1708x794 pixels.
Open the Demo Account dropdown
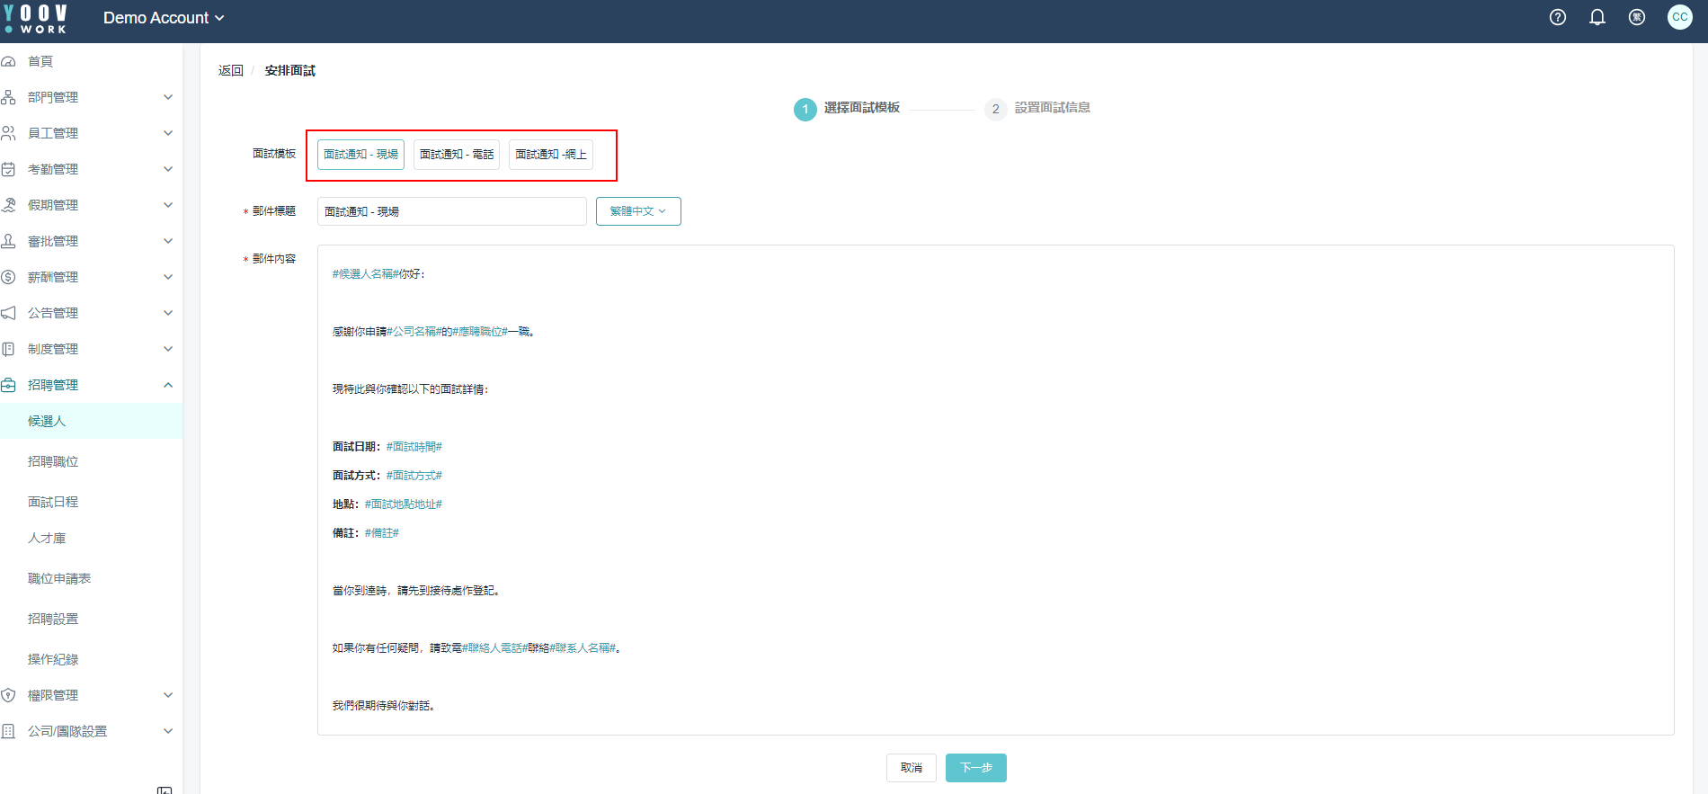(x=164, y=18)
